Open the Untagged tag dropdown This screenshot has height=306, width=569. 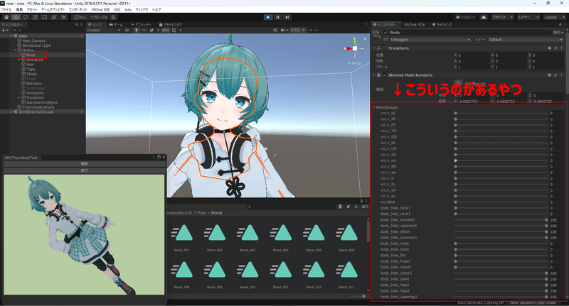click(430, 40)
